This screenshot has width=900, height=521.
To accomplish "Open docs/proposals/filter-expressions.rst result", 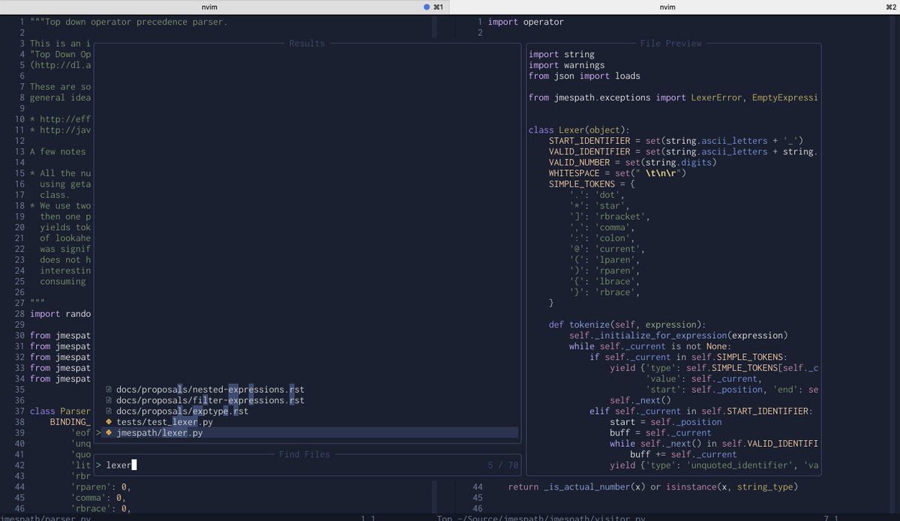I will point(210,400).
